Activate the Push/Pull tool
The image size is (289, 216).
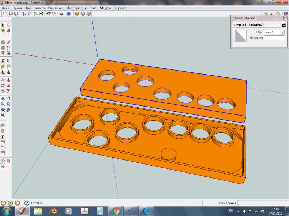(x=8, y=80)
